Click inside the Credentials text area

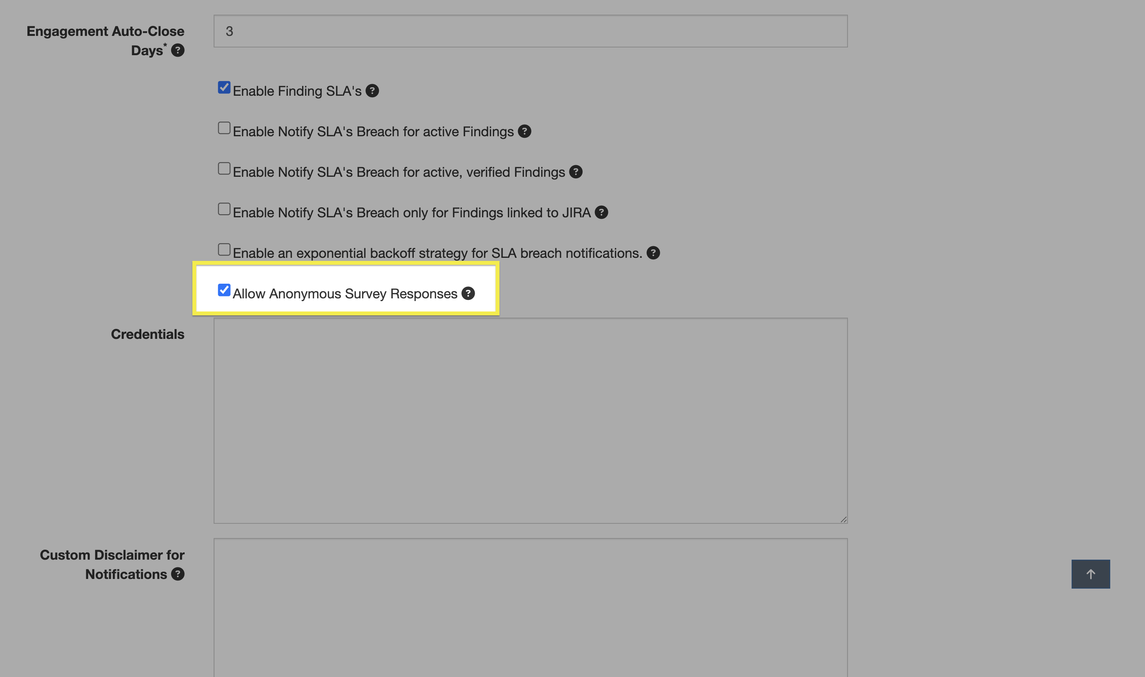[530, 420]
